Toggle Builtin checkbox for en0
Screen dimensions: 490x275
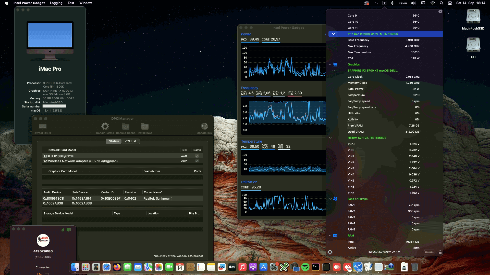[197, 156]
